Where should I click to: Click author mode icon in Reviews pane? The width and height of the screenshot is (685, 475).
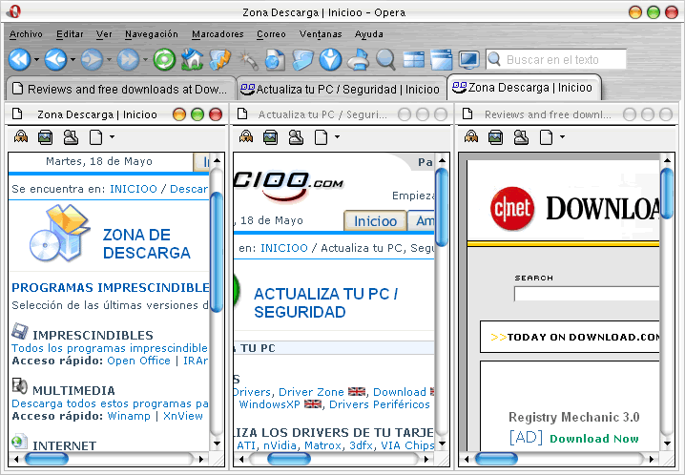pyautogui.click(x=471, y=137)
